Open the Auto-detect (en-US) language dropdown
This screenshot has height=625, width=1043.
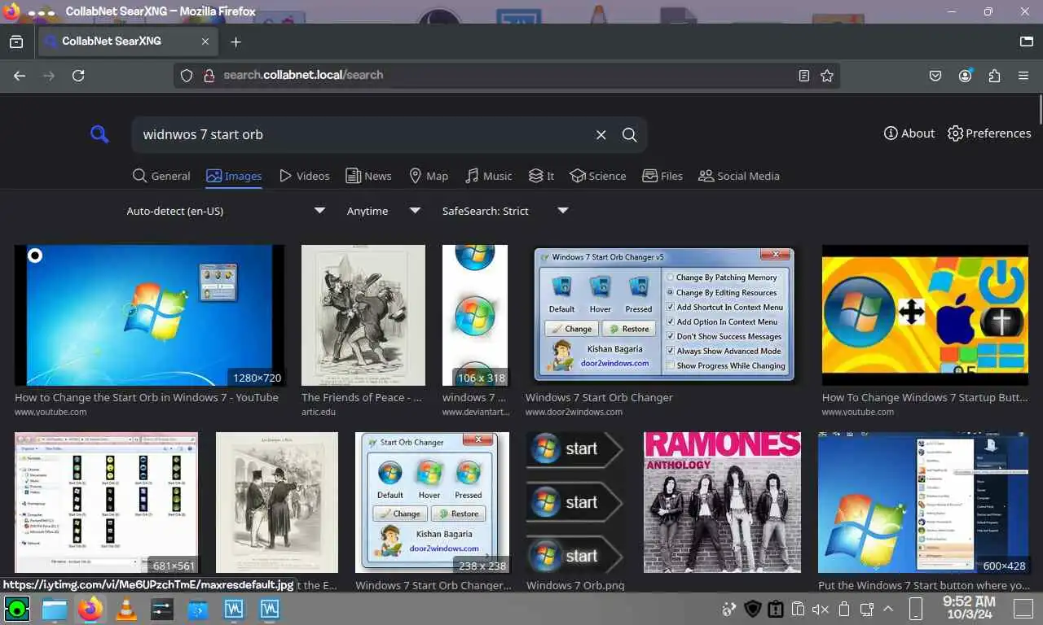(x=225, y=211)
